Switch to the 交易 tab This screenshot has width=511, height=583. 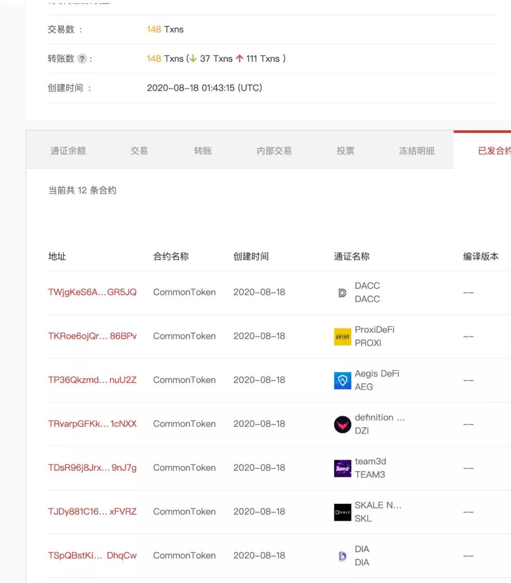click(138, 150)
